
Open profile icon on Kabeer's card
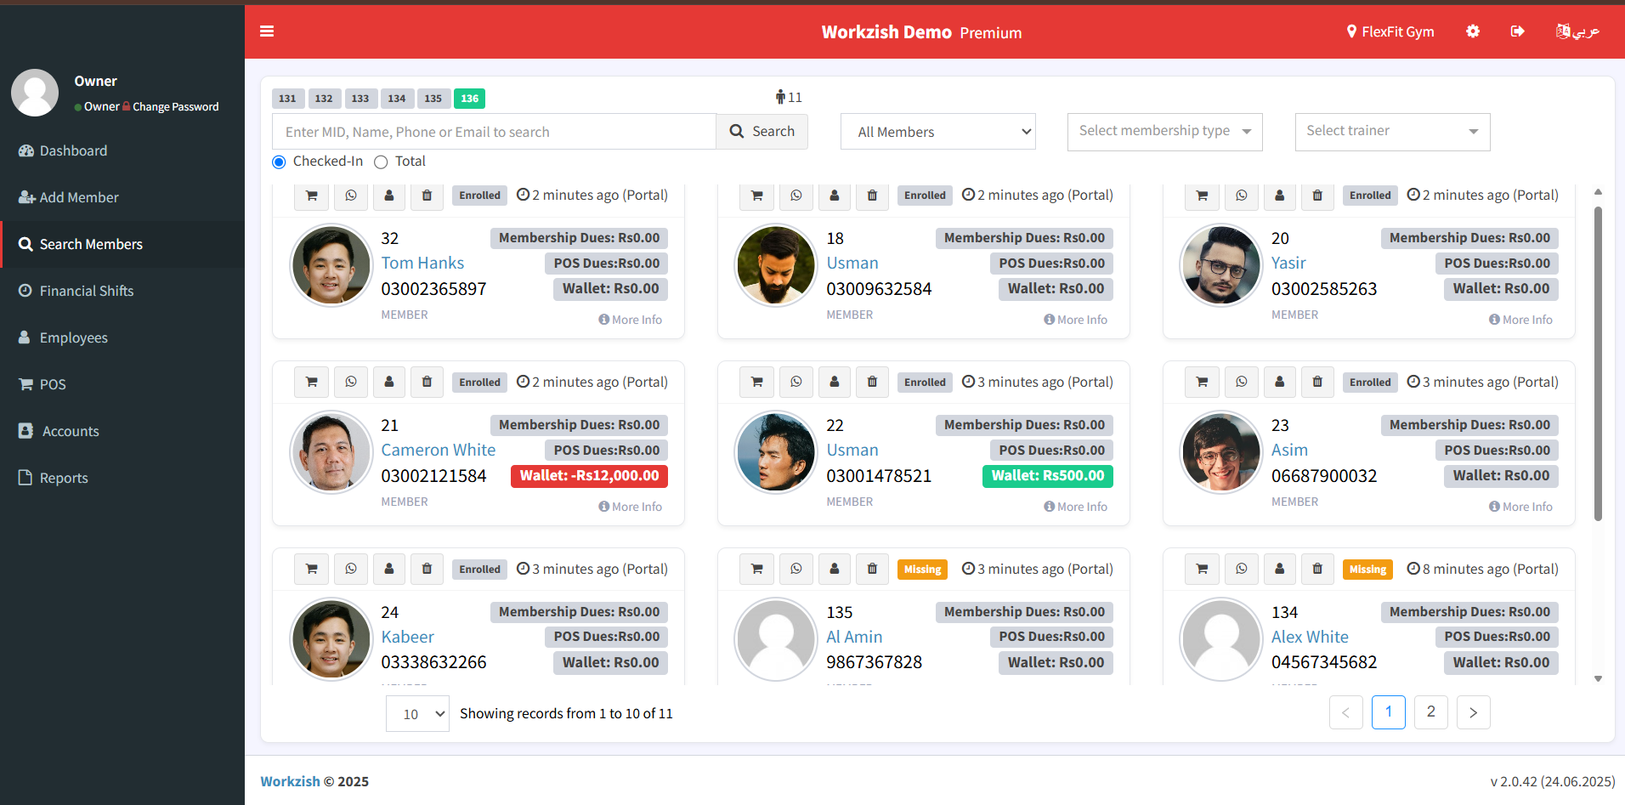389,570
